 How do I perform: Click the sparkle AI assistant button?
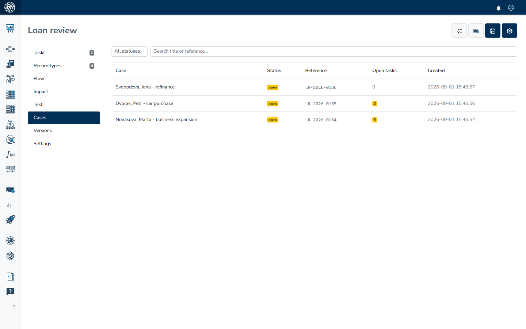tap(459, 31)
